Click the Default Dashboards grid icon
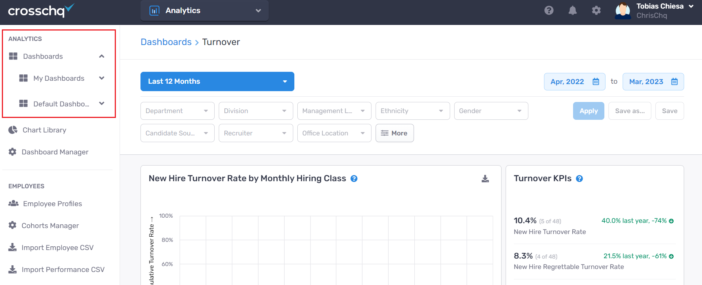Image resolution: width=702 pixels, height=285 pixels. [x=23, y=103]
